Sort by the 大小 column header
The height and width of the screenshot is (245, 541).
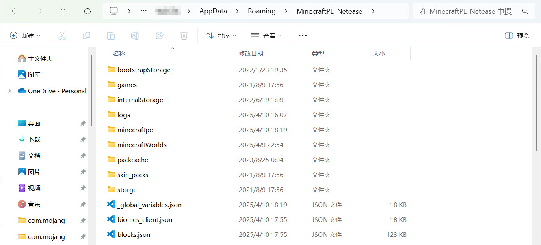point(379,53)
